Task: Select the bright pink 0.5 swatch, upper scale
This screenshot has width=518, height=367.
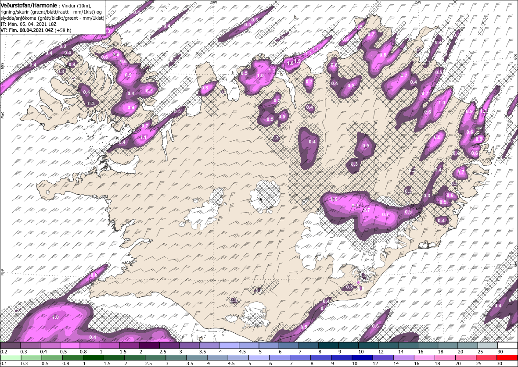Action: [x=70, y=346]
